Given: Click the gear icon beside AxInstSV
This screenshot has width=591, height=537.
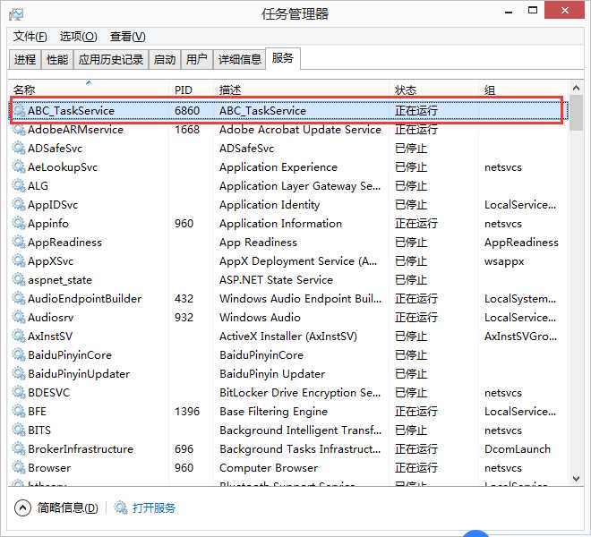Looking at the screenshot, I should coord(19,337).
